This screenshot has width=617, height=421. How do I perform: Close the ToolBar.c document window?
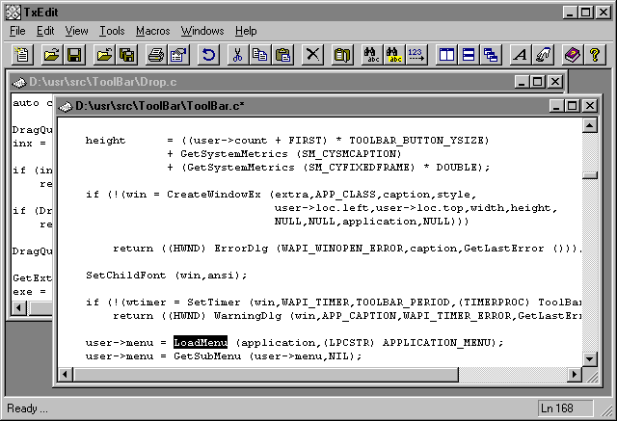(x=590, y=106)
